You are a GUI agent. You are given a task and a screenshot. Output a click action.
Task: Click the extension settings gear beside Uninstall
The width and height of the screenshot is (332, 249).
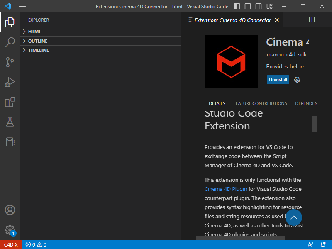pos(297,80)
